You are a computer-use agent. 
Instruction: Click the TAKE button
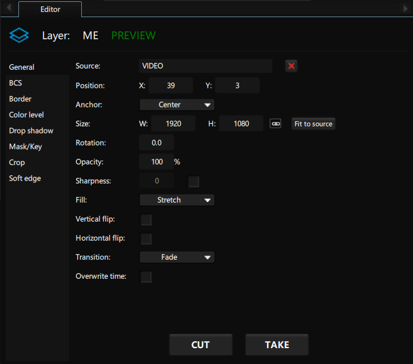click(277, 345)
